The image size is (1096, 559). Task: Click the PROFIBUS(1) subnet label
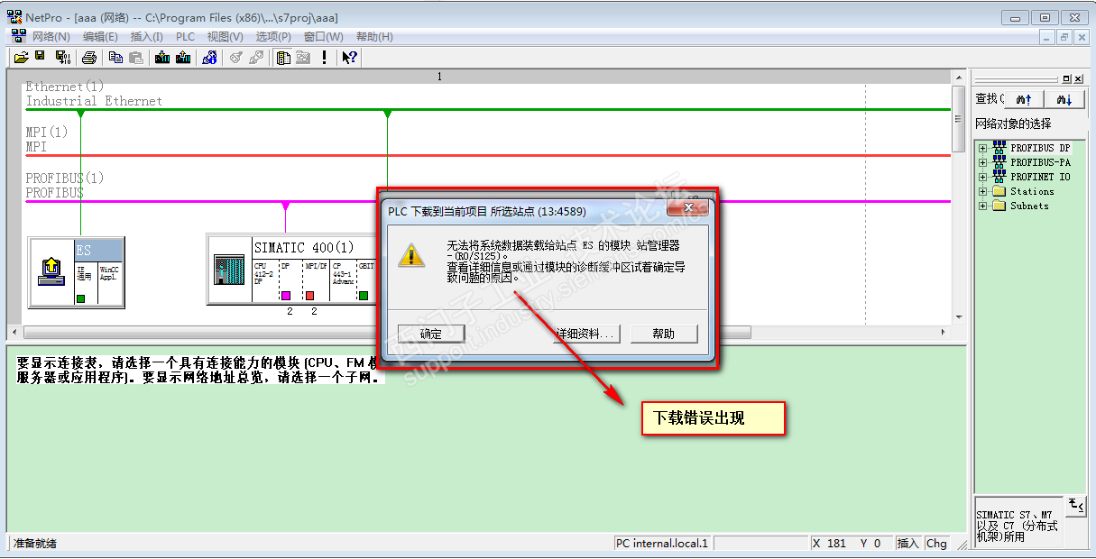coord(65,178)
